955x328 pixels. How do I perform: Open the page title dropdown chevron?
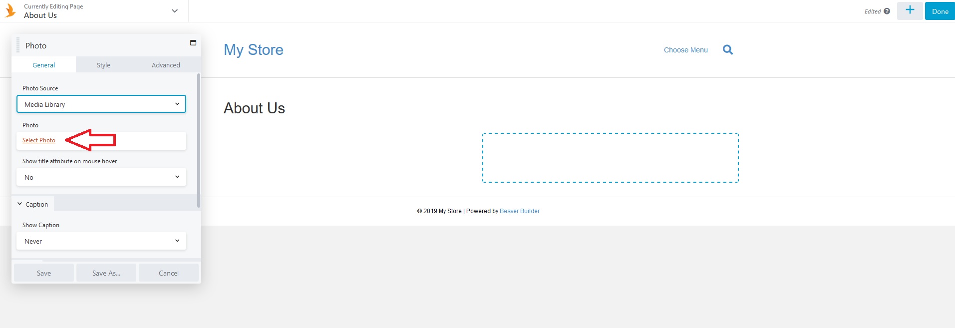click(175, 11)
